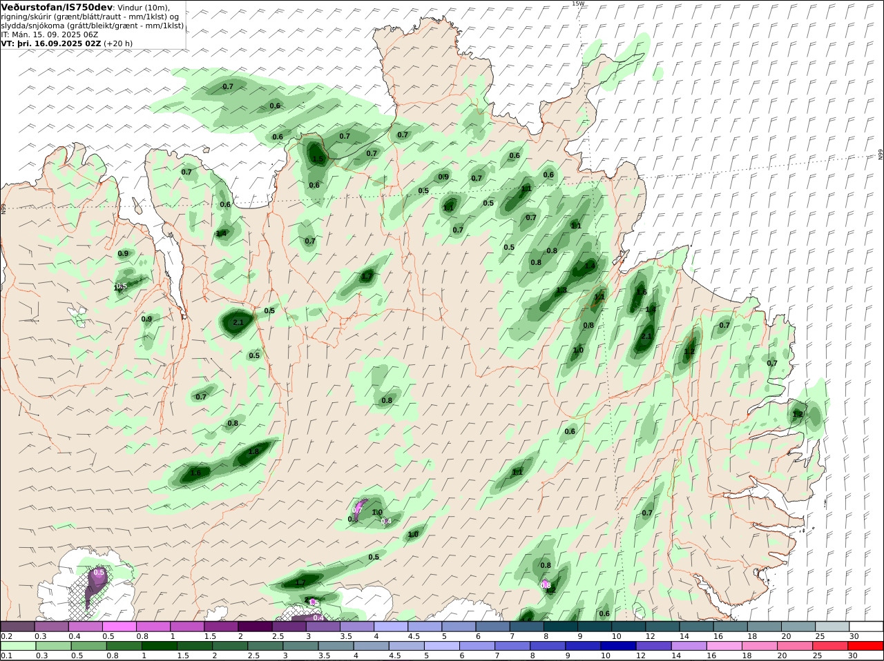
Task: Click the 1.3 precipitation value on the map
Action: pyautogui.click(x=561, y=290)
